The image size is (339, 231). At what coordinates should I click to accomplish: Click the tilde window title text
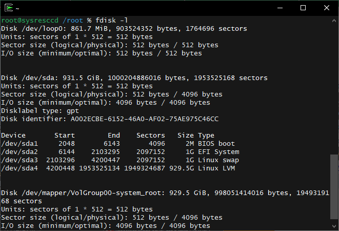(x=17, y=9)
